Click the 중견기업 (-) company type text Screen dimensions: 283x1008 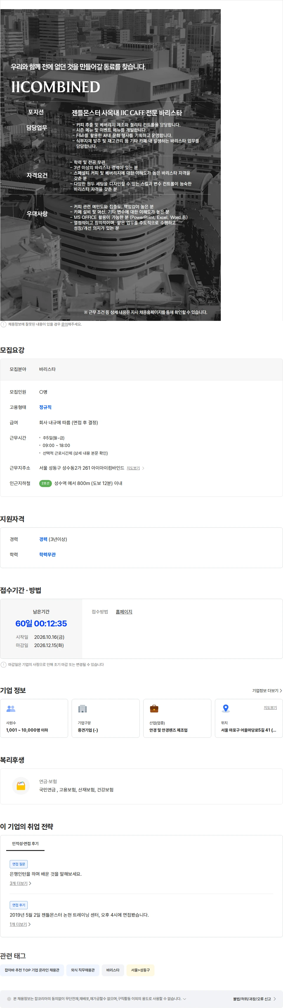tap(88, 730)
